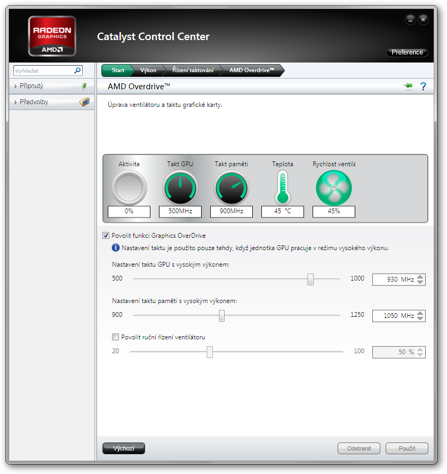Screen dimensions: 447x474
Task: Minimize the Catalyst Control Center window
Action: [x=410, y=20]
